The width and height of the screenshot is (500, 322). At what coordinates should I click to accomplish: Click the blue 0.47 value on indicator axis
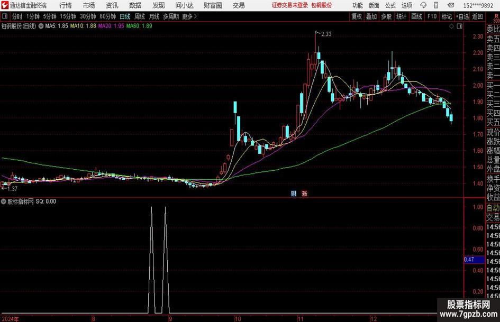[474, 260]
